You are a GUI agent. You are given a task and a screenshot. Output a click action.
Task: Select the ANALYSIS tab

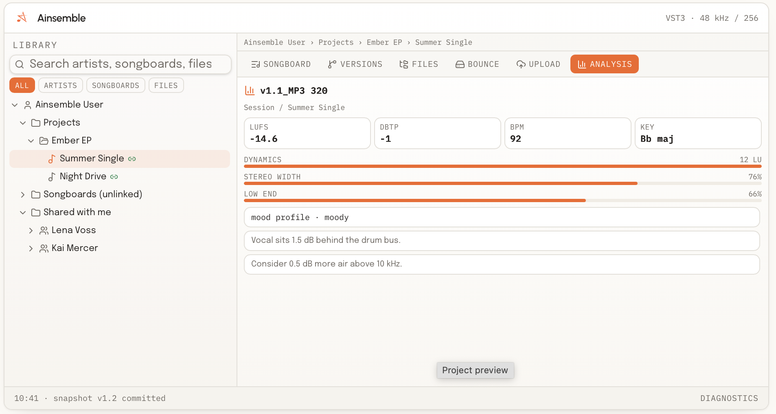coord(605,64)
